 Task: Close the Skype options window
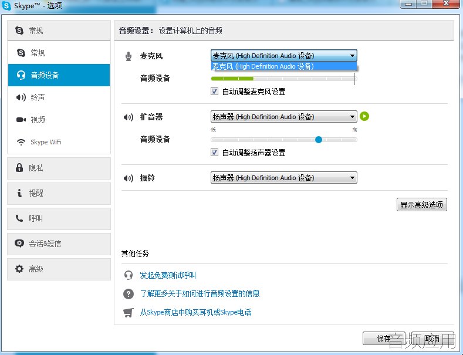(446, 4)
